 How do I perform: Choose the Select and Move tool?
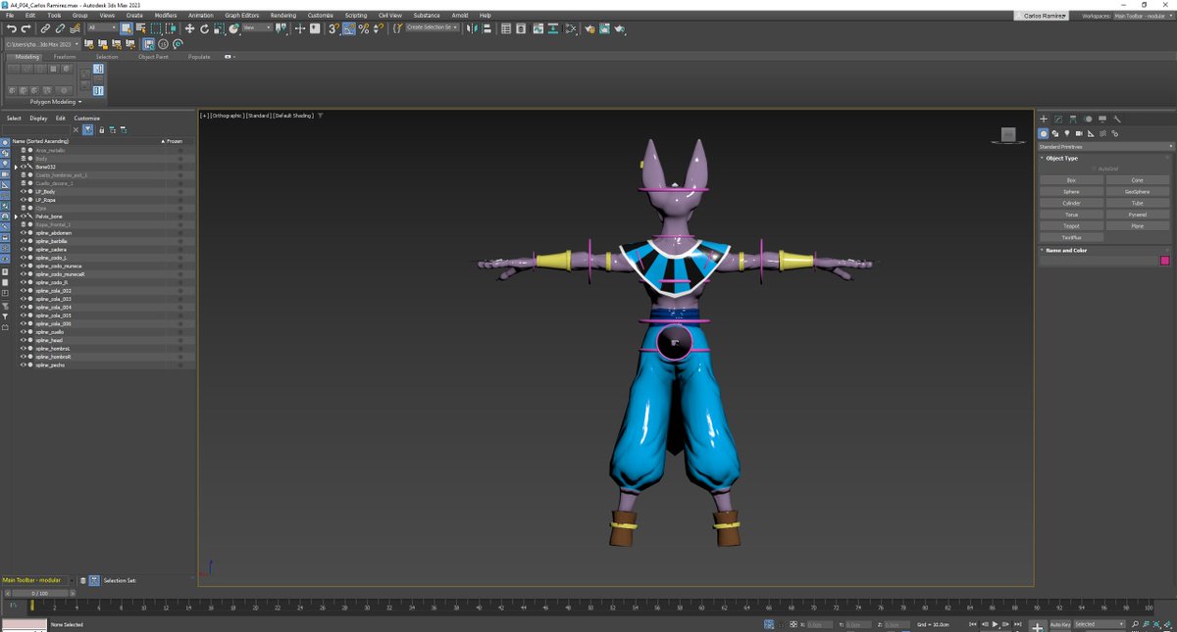tap(189, 28)
